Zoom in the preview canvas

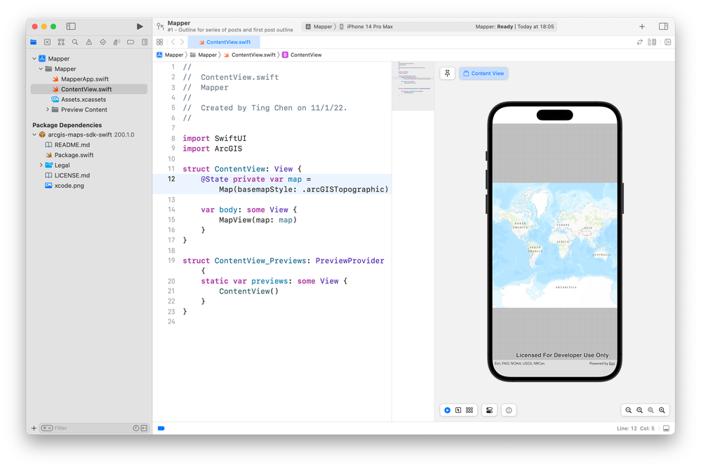pyautogui.click(x=662, y=410)
